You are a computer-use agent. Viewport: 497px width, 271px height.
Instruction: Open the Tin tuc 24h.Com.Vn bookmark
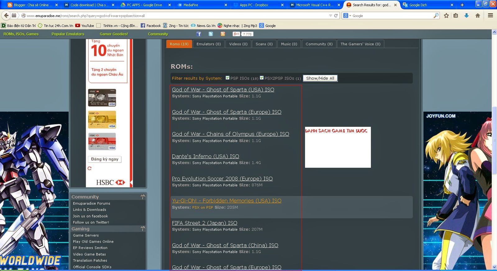pyautogui.click(x=56, y=26)
